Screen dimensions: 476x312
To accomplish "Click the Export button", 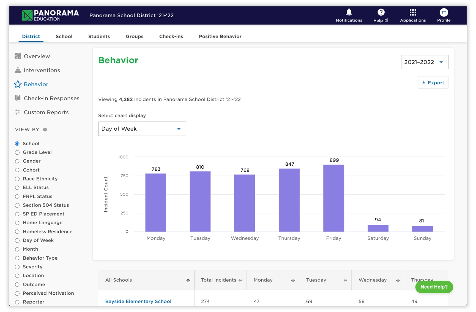I will click(x=433, y=82).
